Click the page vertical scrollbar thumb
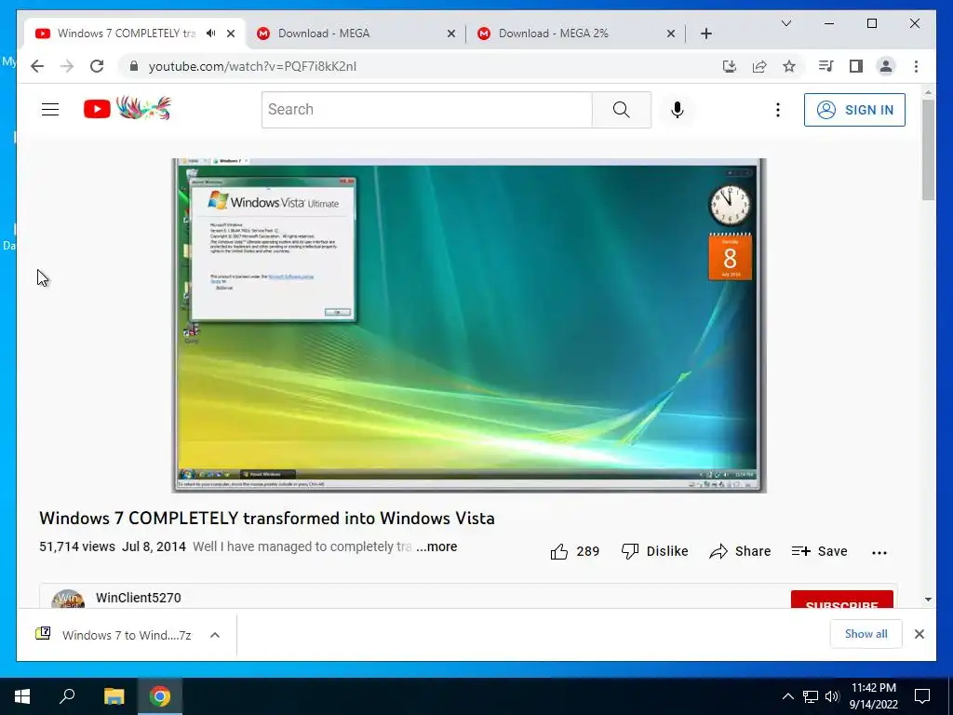Viewport: 953px width, 715px height. tap(928, 150)
